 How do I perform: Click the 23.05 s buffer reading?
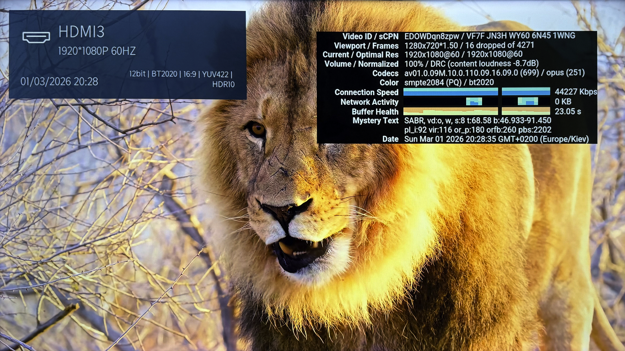568,111
